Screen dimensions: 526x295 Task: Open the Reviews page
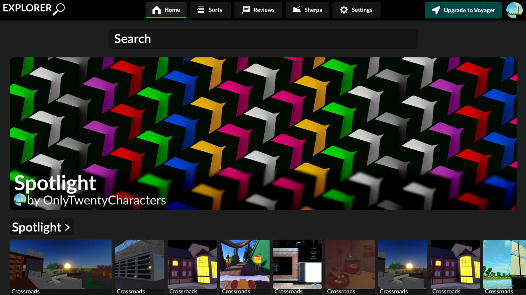point(258,10)
